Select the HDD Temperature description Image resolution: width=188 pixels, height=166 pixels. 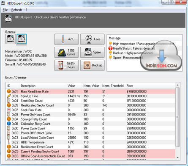[x=33, y=142]
